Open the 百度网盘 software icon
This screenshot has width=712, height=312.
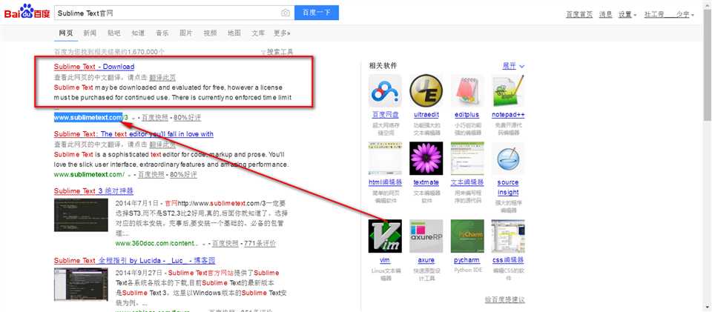[x=385, y=90]
